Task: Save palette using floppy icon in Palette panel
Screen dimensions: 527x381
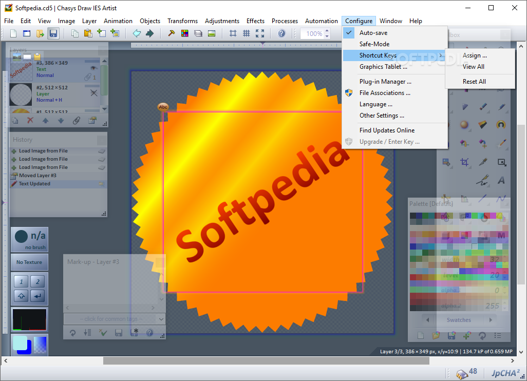Action: click(x=451, y=335)
